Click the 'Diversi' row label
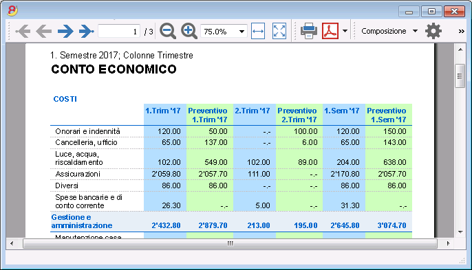472x270 pixels. tap(67, 185)
